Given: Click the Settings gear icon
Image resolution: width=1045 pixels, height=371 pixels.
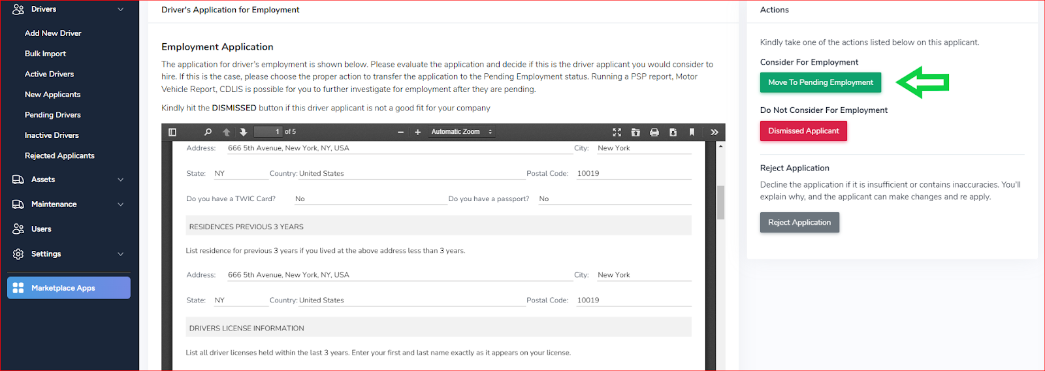Looking at the screenshot, I should tap(18, 254).
